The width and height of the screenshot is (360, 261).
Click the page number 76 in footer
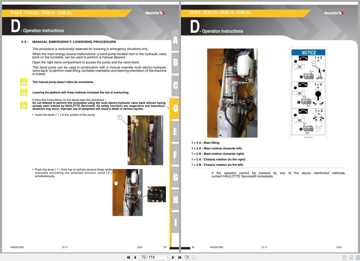[x=193, y=247]
